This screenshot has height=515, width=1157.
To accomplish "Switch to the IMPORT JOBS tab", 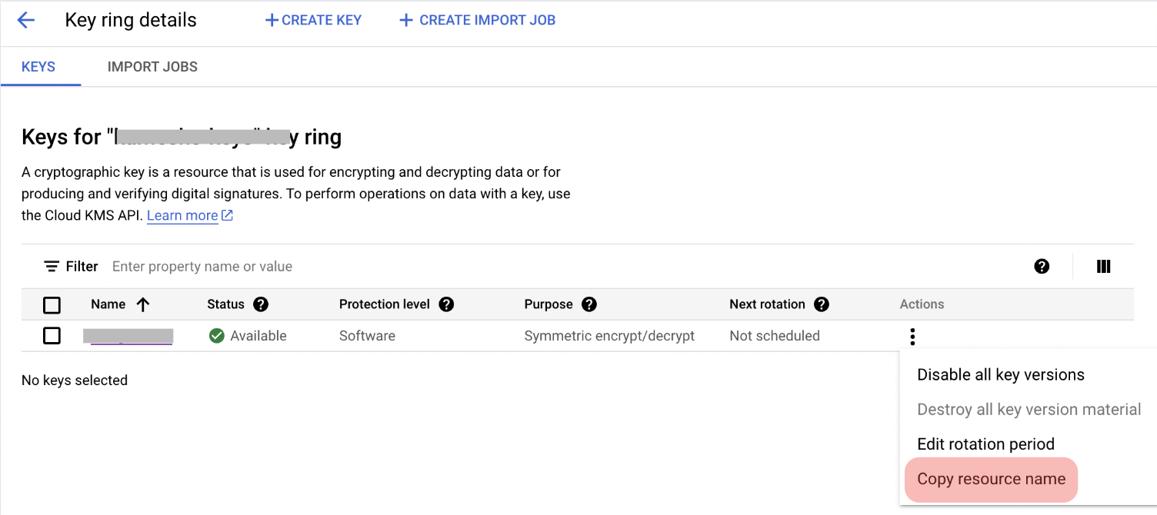I will pyautogui.click(x=152, y=67).
